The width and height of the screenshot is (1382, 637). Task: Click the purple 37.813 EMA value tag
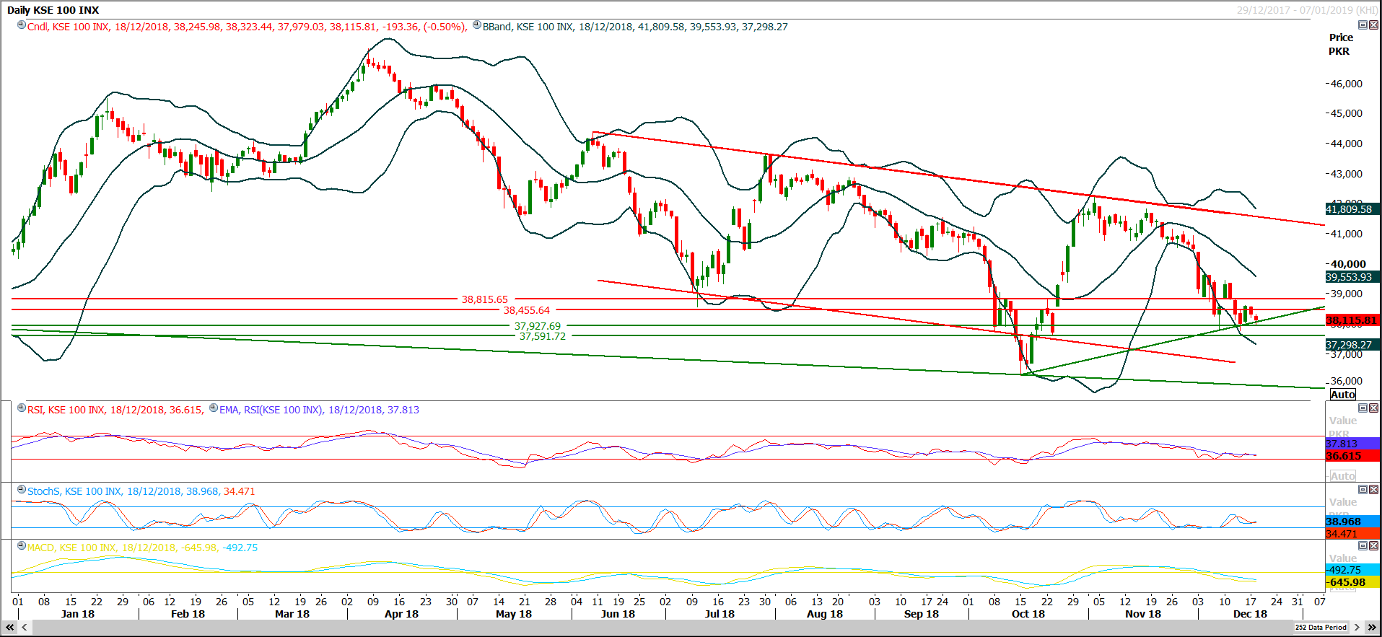pos(1352,444)
